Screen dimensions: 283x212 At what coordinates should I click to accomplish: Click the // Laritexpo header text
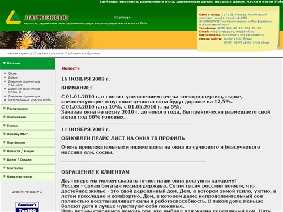tap(122, 18)
